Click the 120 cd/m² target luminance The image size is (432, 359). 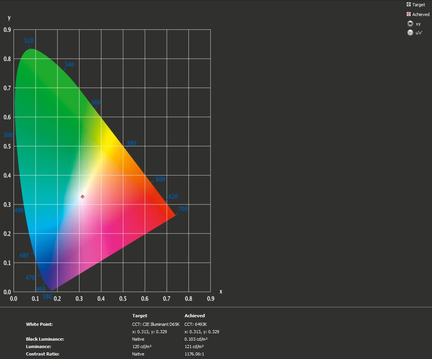[142, 346]
